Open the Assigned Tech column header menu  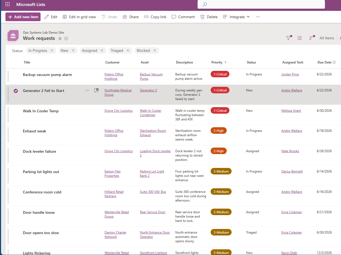coord(293,62)
